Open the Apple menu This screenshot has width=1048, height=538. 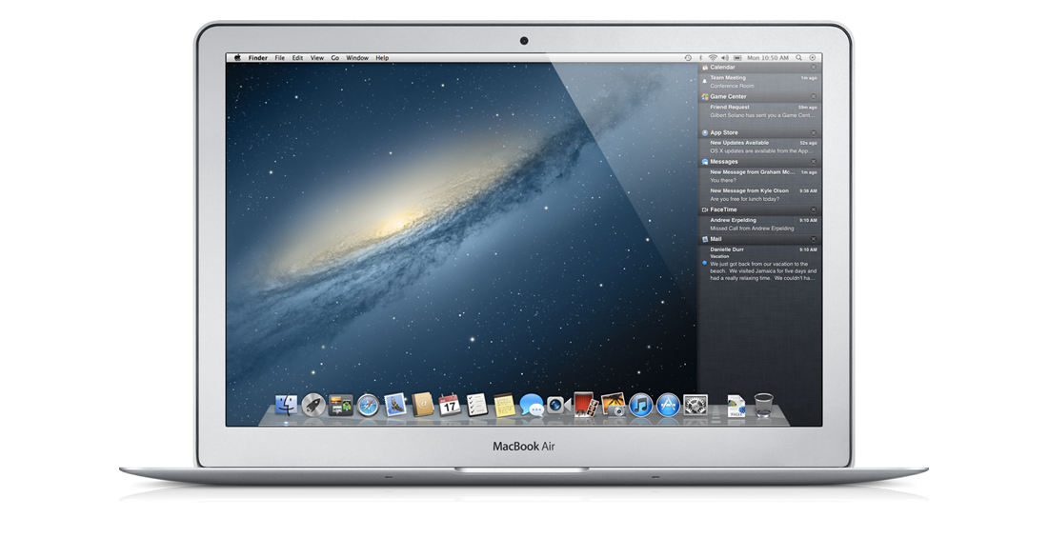(237, 58)
